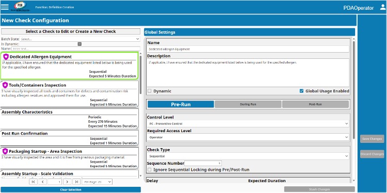Click the Sequence Number input field

tap(203, 164)
